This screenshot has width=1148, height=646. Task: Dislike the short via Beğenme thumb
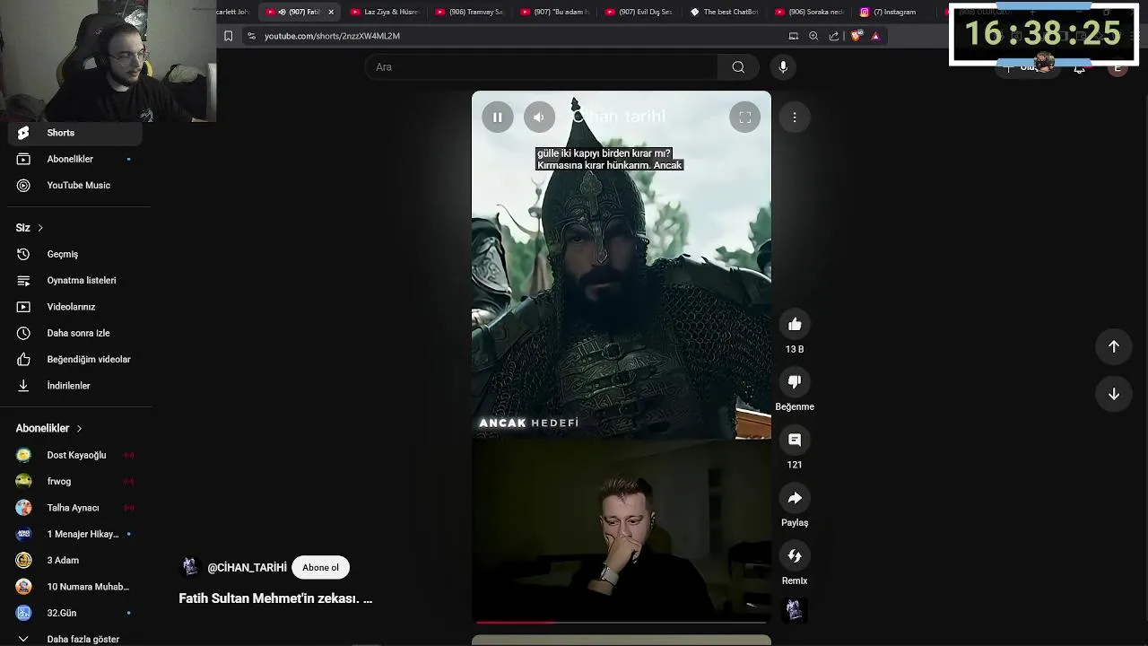coord(795,382)
